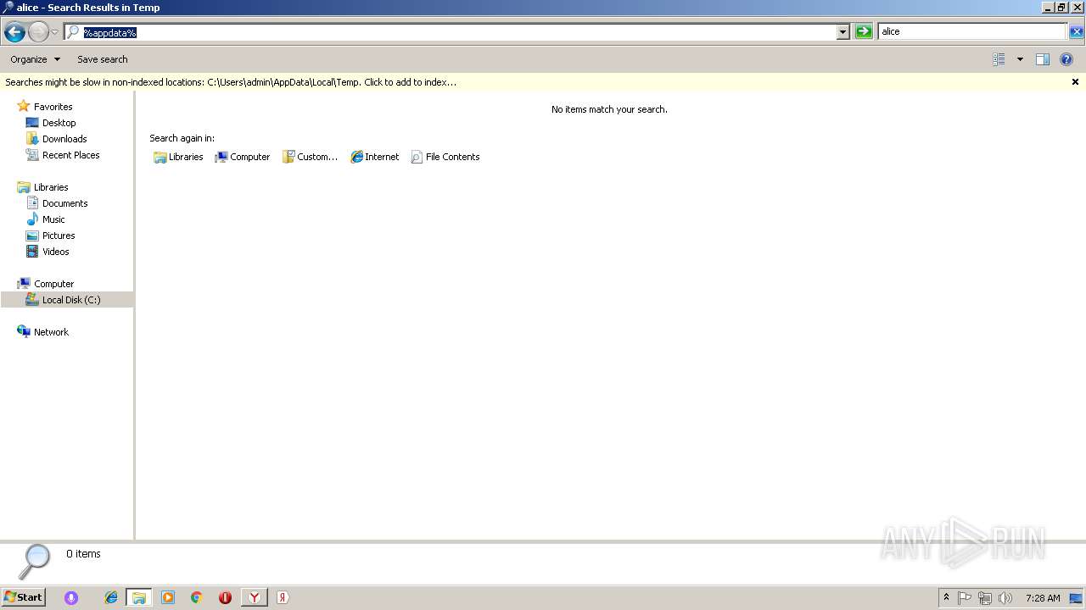
Task: Show hidden tray icons
Action: click(946, 597)
